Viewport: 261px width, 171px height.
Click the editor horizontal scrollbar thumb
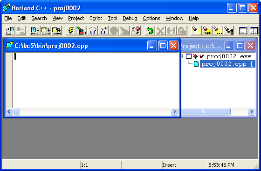[x=17, y=111]
